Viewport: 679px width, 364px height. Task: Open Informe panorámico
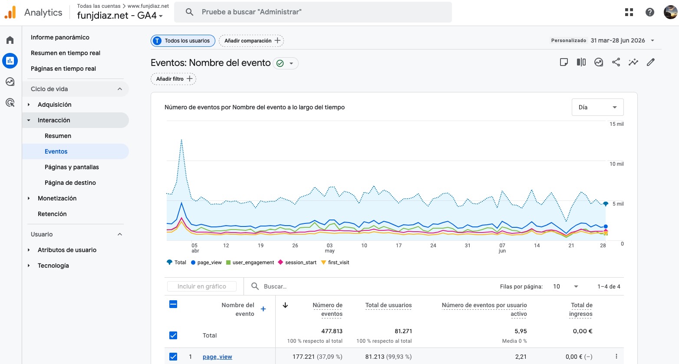(60, 37)
